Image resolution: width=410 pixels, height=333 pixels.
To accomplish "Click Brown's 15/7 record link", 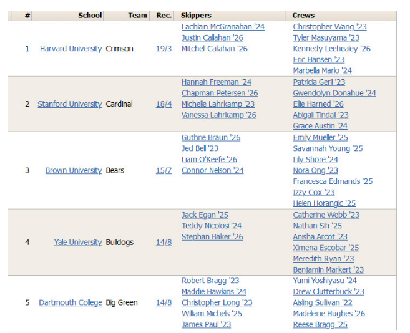I will (x=164, y=170).
